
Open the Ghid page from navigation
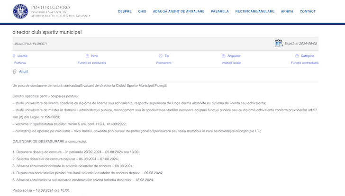click(142, 11)
